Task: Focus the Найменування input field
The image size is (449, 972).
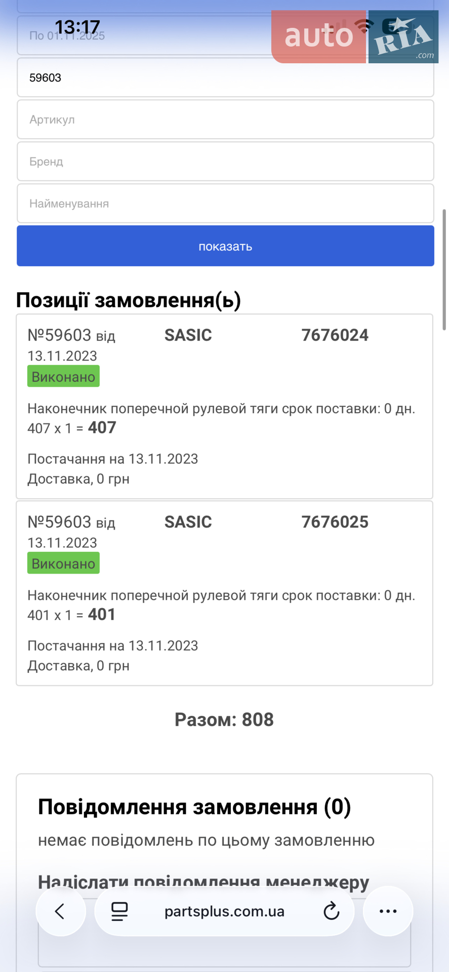Action: click(x=225, y=204)
